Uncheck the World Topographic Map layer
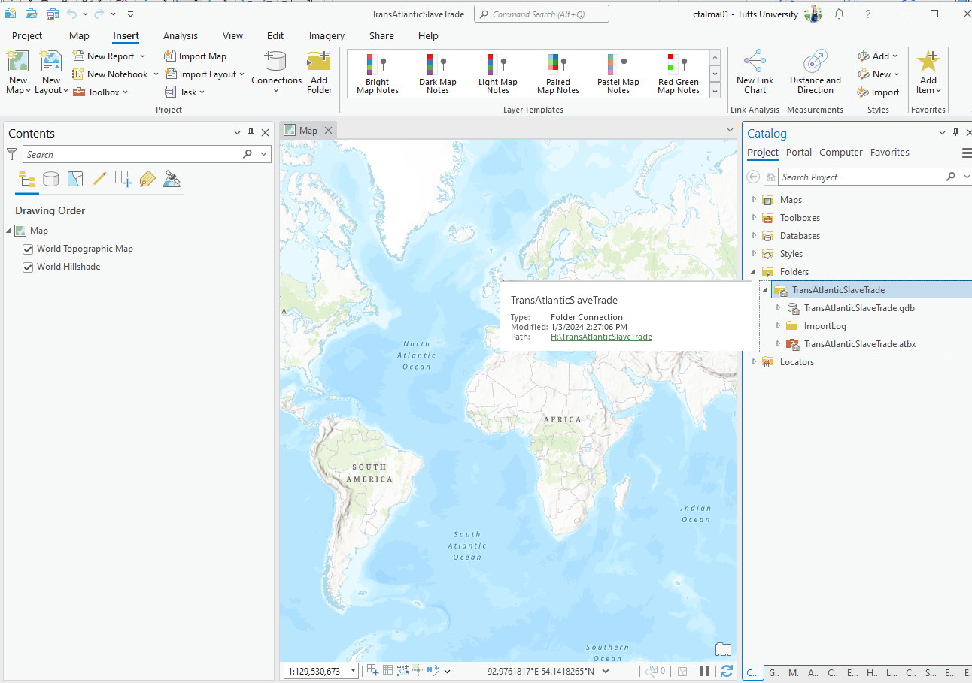The image size is (972, 683). coord(28,249)
